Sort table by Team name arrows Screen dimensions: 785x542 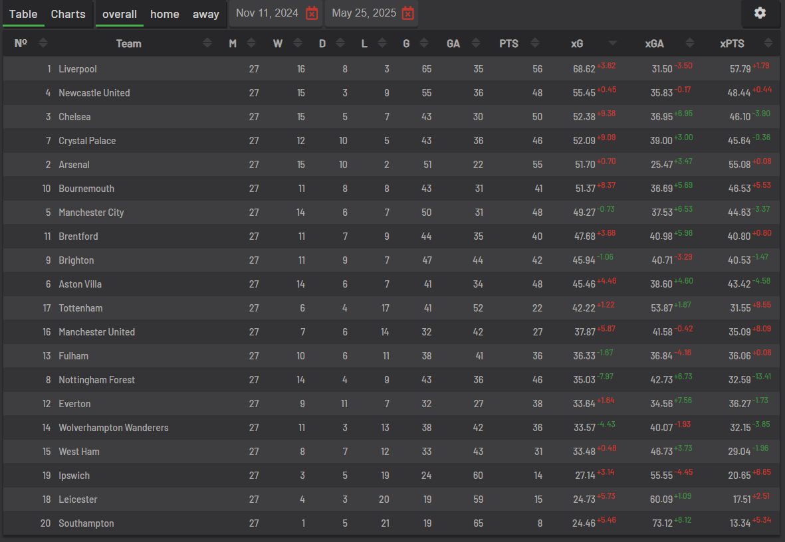coord(207,43)
